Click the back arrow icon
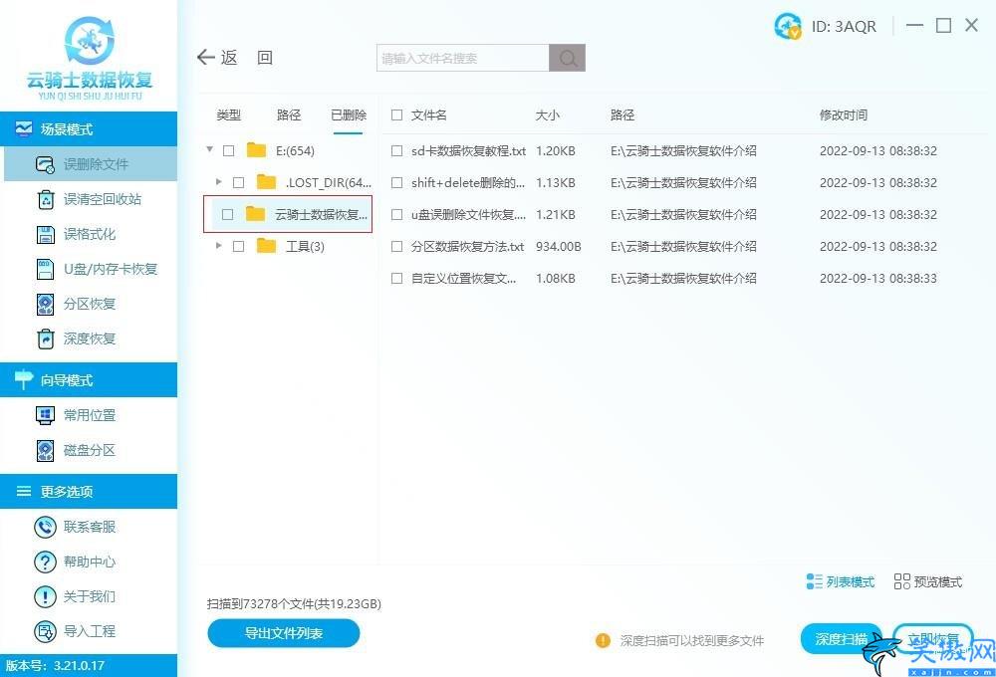 206,57
